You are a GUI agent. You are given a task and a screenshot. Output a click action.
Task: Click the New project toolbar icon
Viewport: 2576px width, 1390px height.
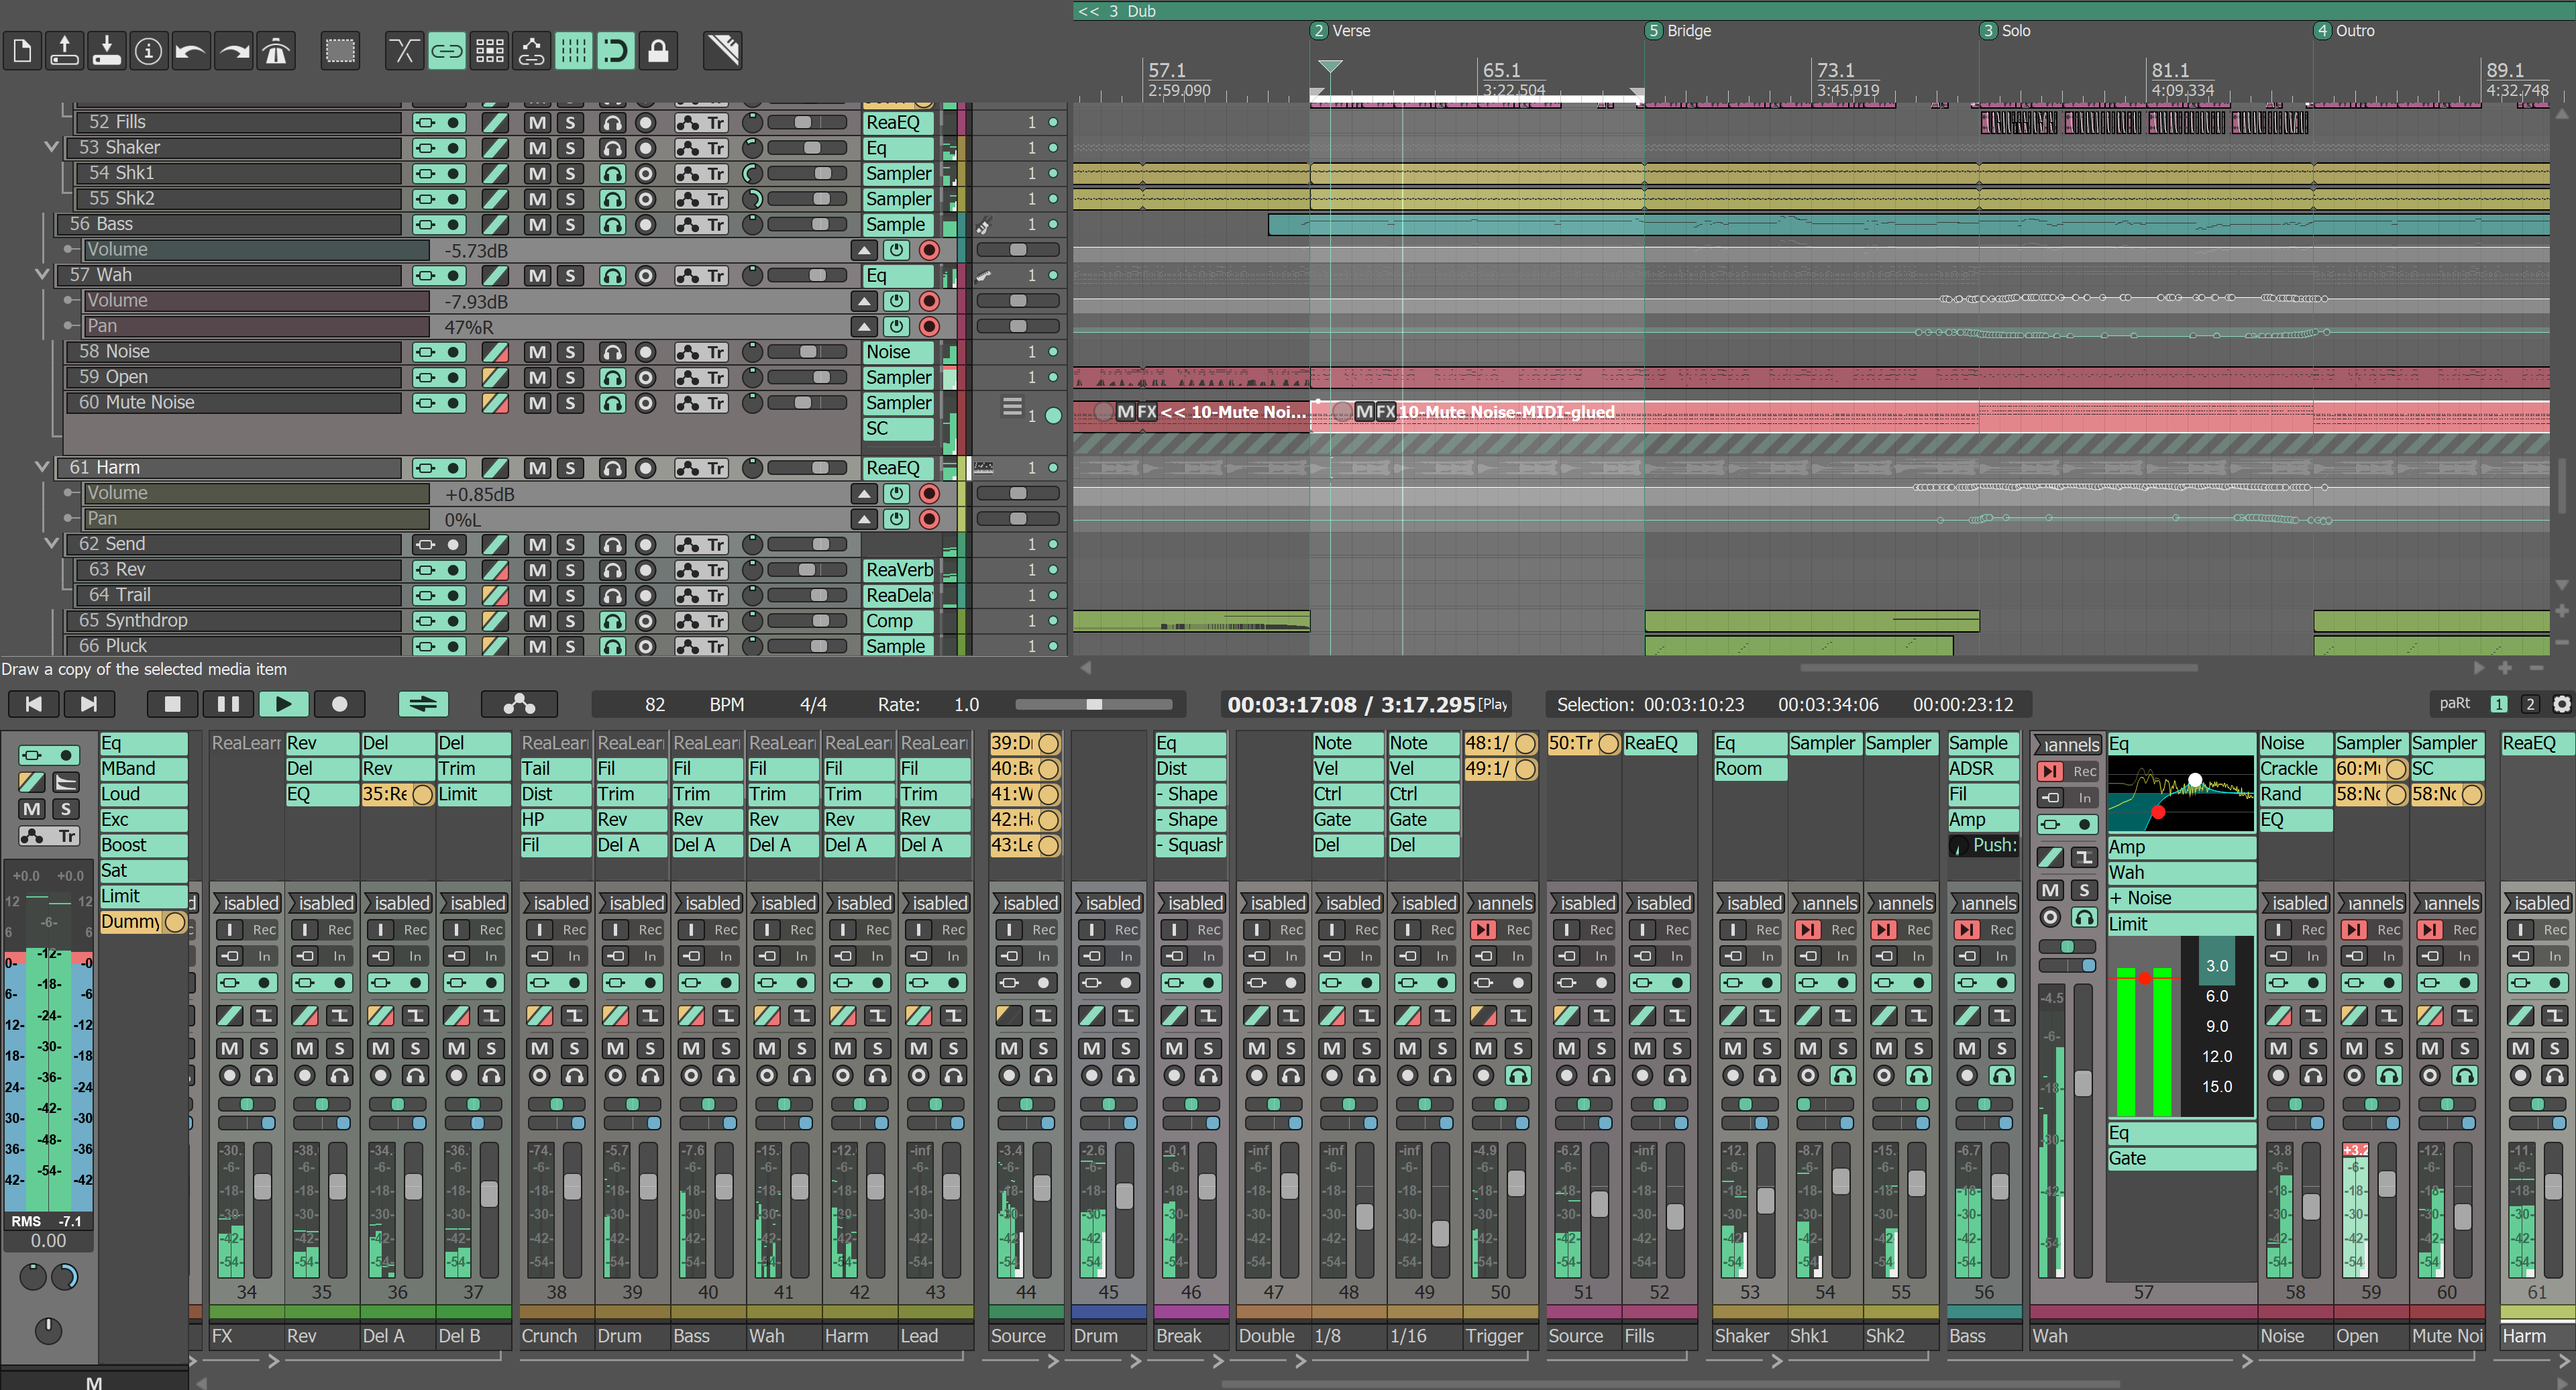(23, 50)
